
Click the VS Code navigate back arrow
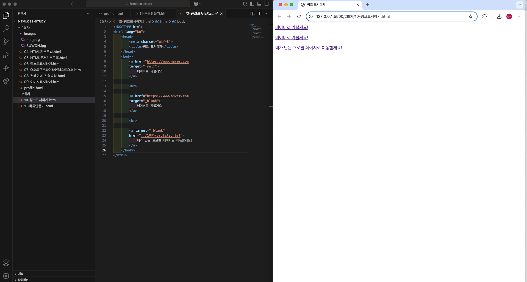pos(73,4)
